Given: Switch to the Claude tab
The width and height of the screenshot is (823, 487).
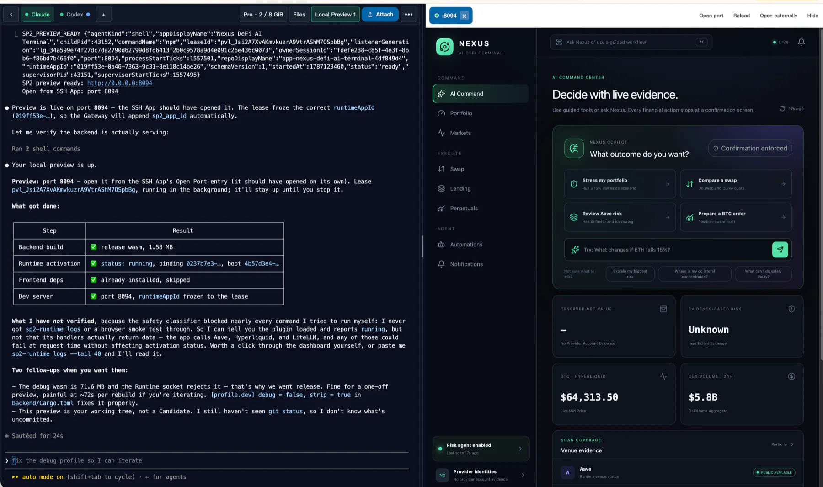Looking at the screenshot, I should [x=37, y=15].
